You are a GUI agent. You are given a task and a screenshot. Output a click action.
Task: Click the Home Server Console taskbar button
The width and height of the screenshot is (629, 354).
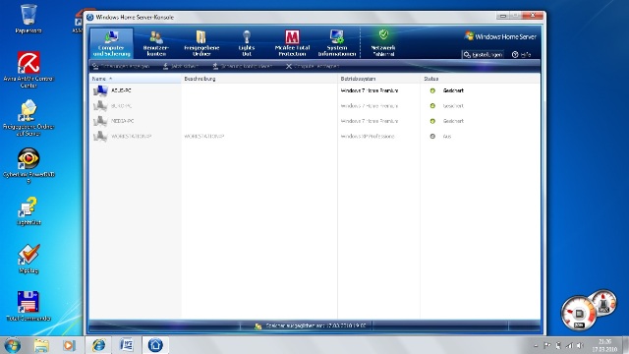pyautogui.click(x=155, y=345)
